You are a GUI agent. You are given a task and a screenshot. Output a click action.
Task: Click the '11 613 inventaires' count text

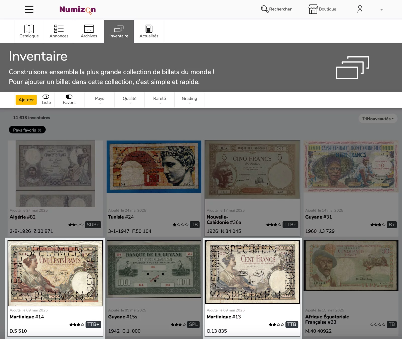point(32,118)
